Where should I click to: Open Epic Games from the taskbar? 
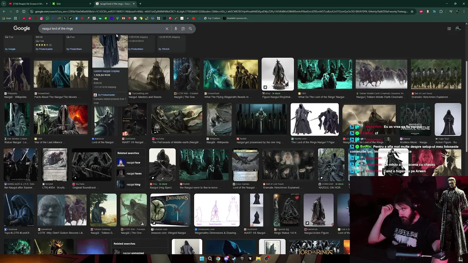tap(242, 259)
